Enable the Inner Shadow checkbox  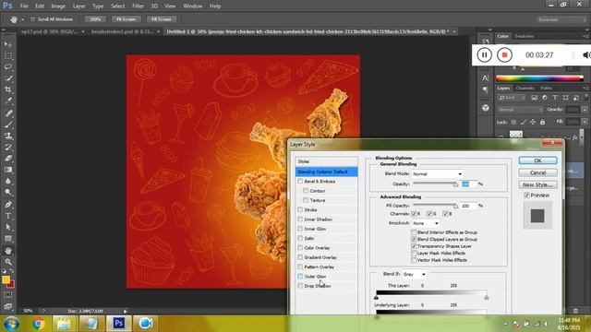point(300,219)
